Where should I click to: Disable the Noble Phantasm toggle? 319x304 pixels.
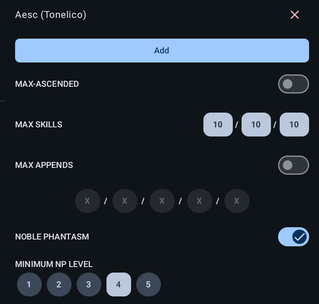(293, 237)
